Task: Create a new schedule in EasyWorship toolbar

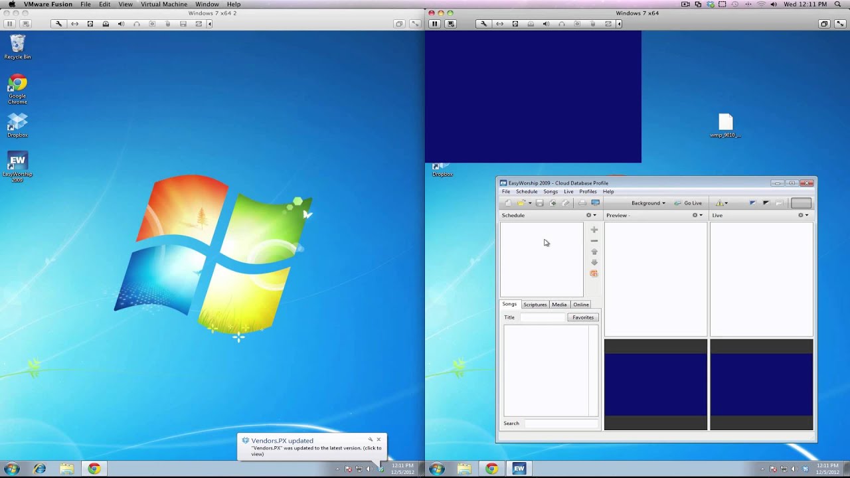Action: click(x=508, y=203)
